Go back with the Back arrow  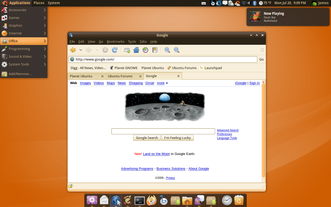pos(73,50)
